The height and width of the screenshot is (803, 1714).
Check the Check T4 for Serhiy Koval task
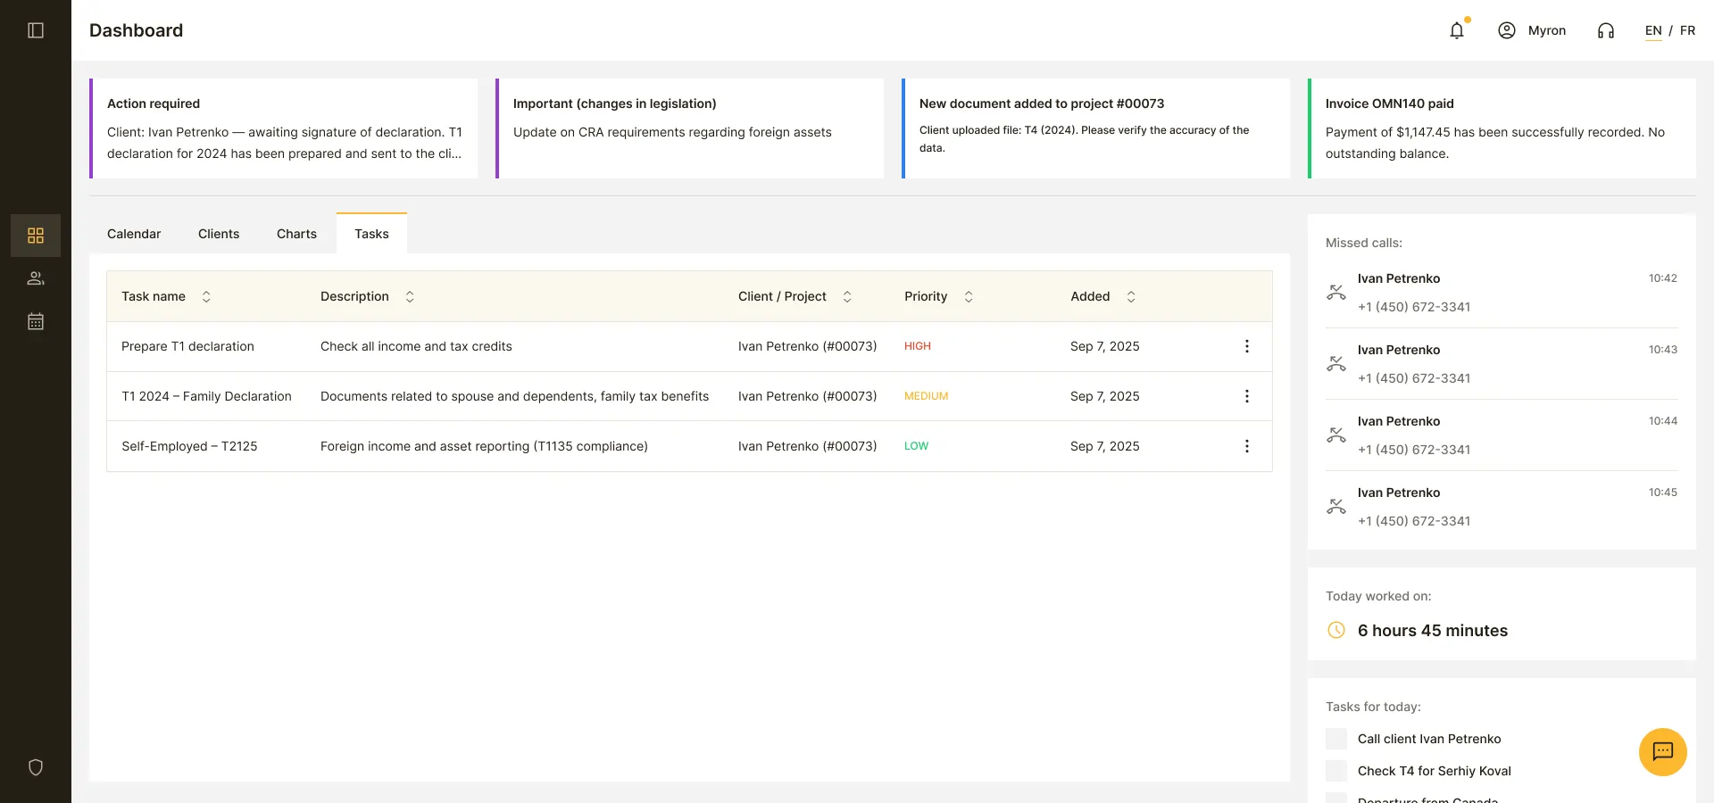(x=1336, y=771)
